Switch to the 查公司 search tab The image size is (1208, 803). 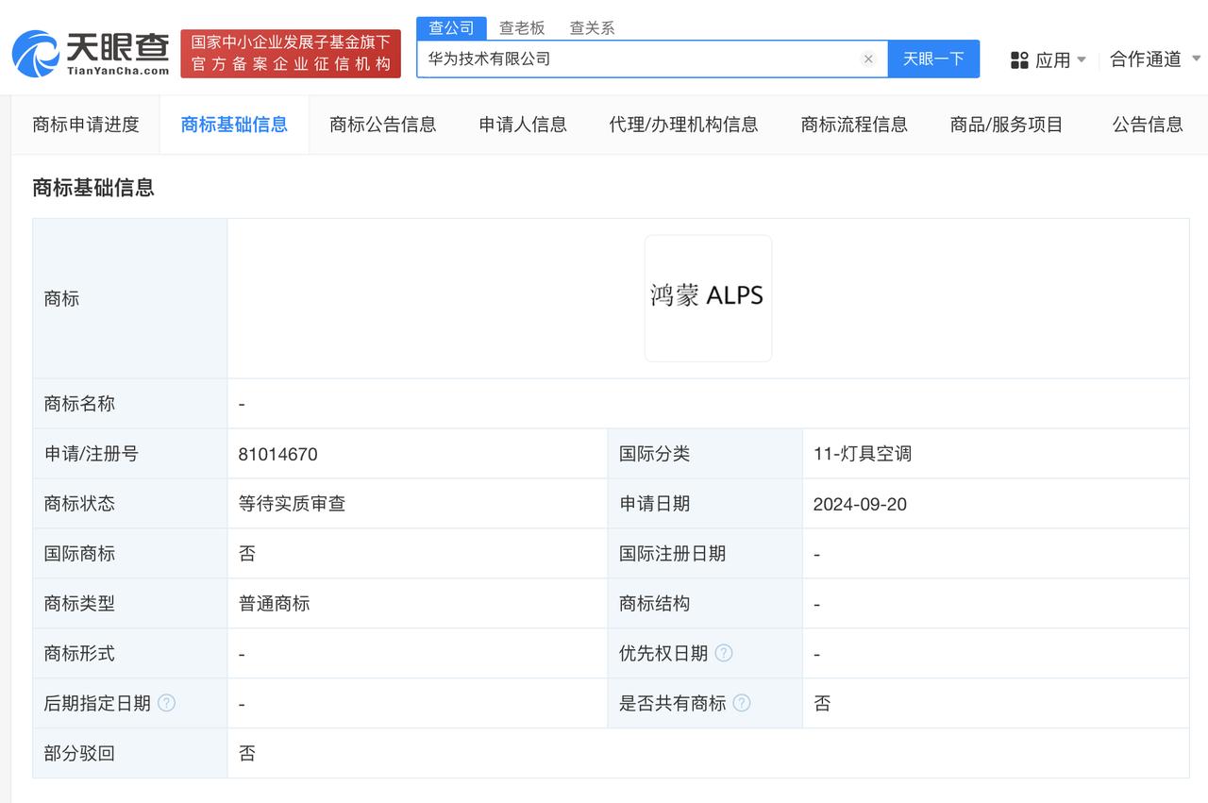tap(452, 28)
